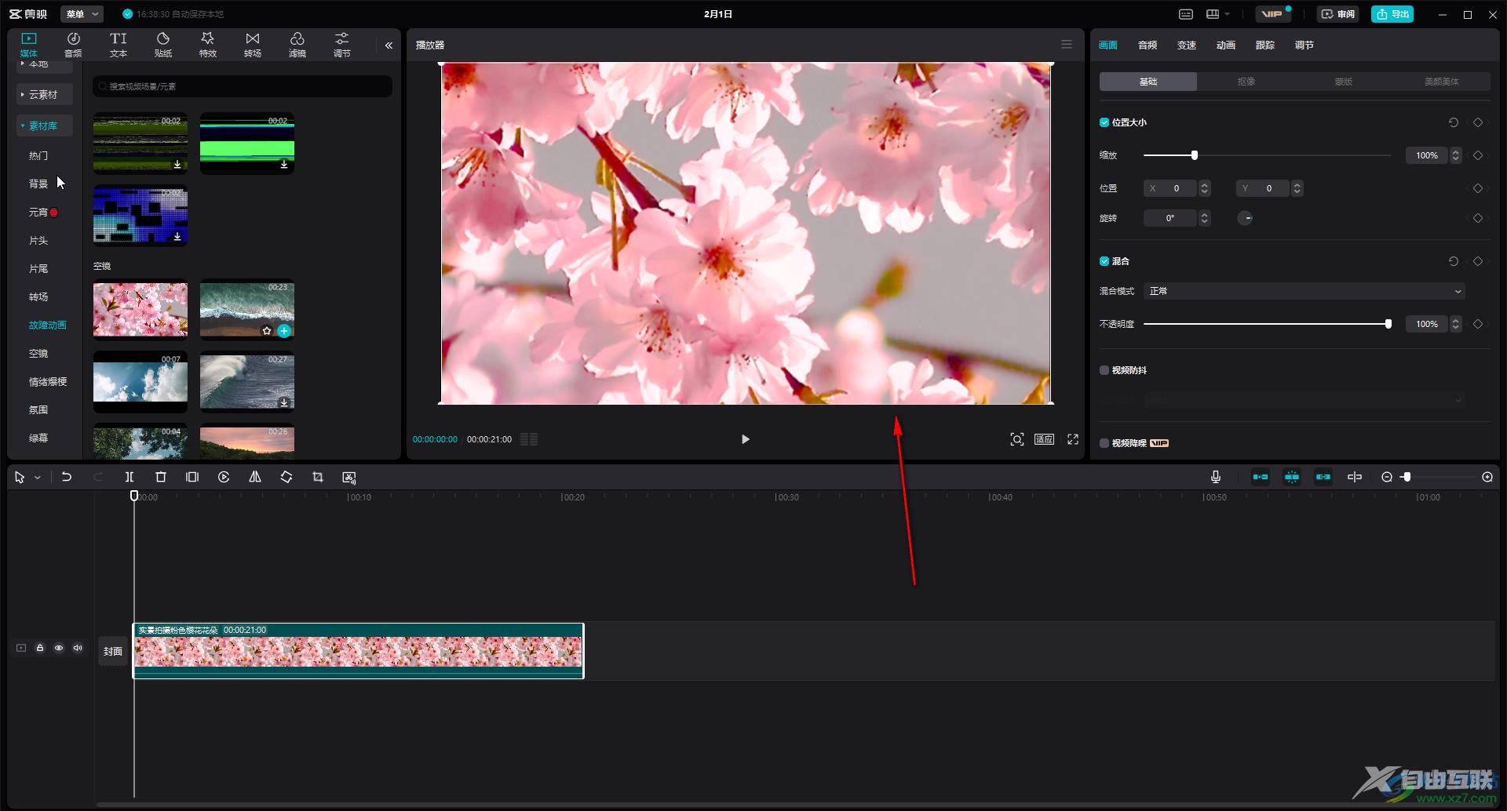This screenshot has width=1507, height=811.
Task: Click the keyboard shortcuts icon in title bar
Action: [x=1186, y=14]
